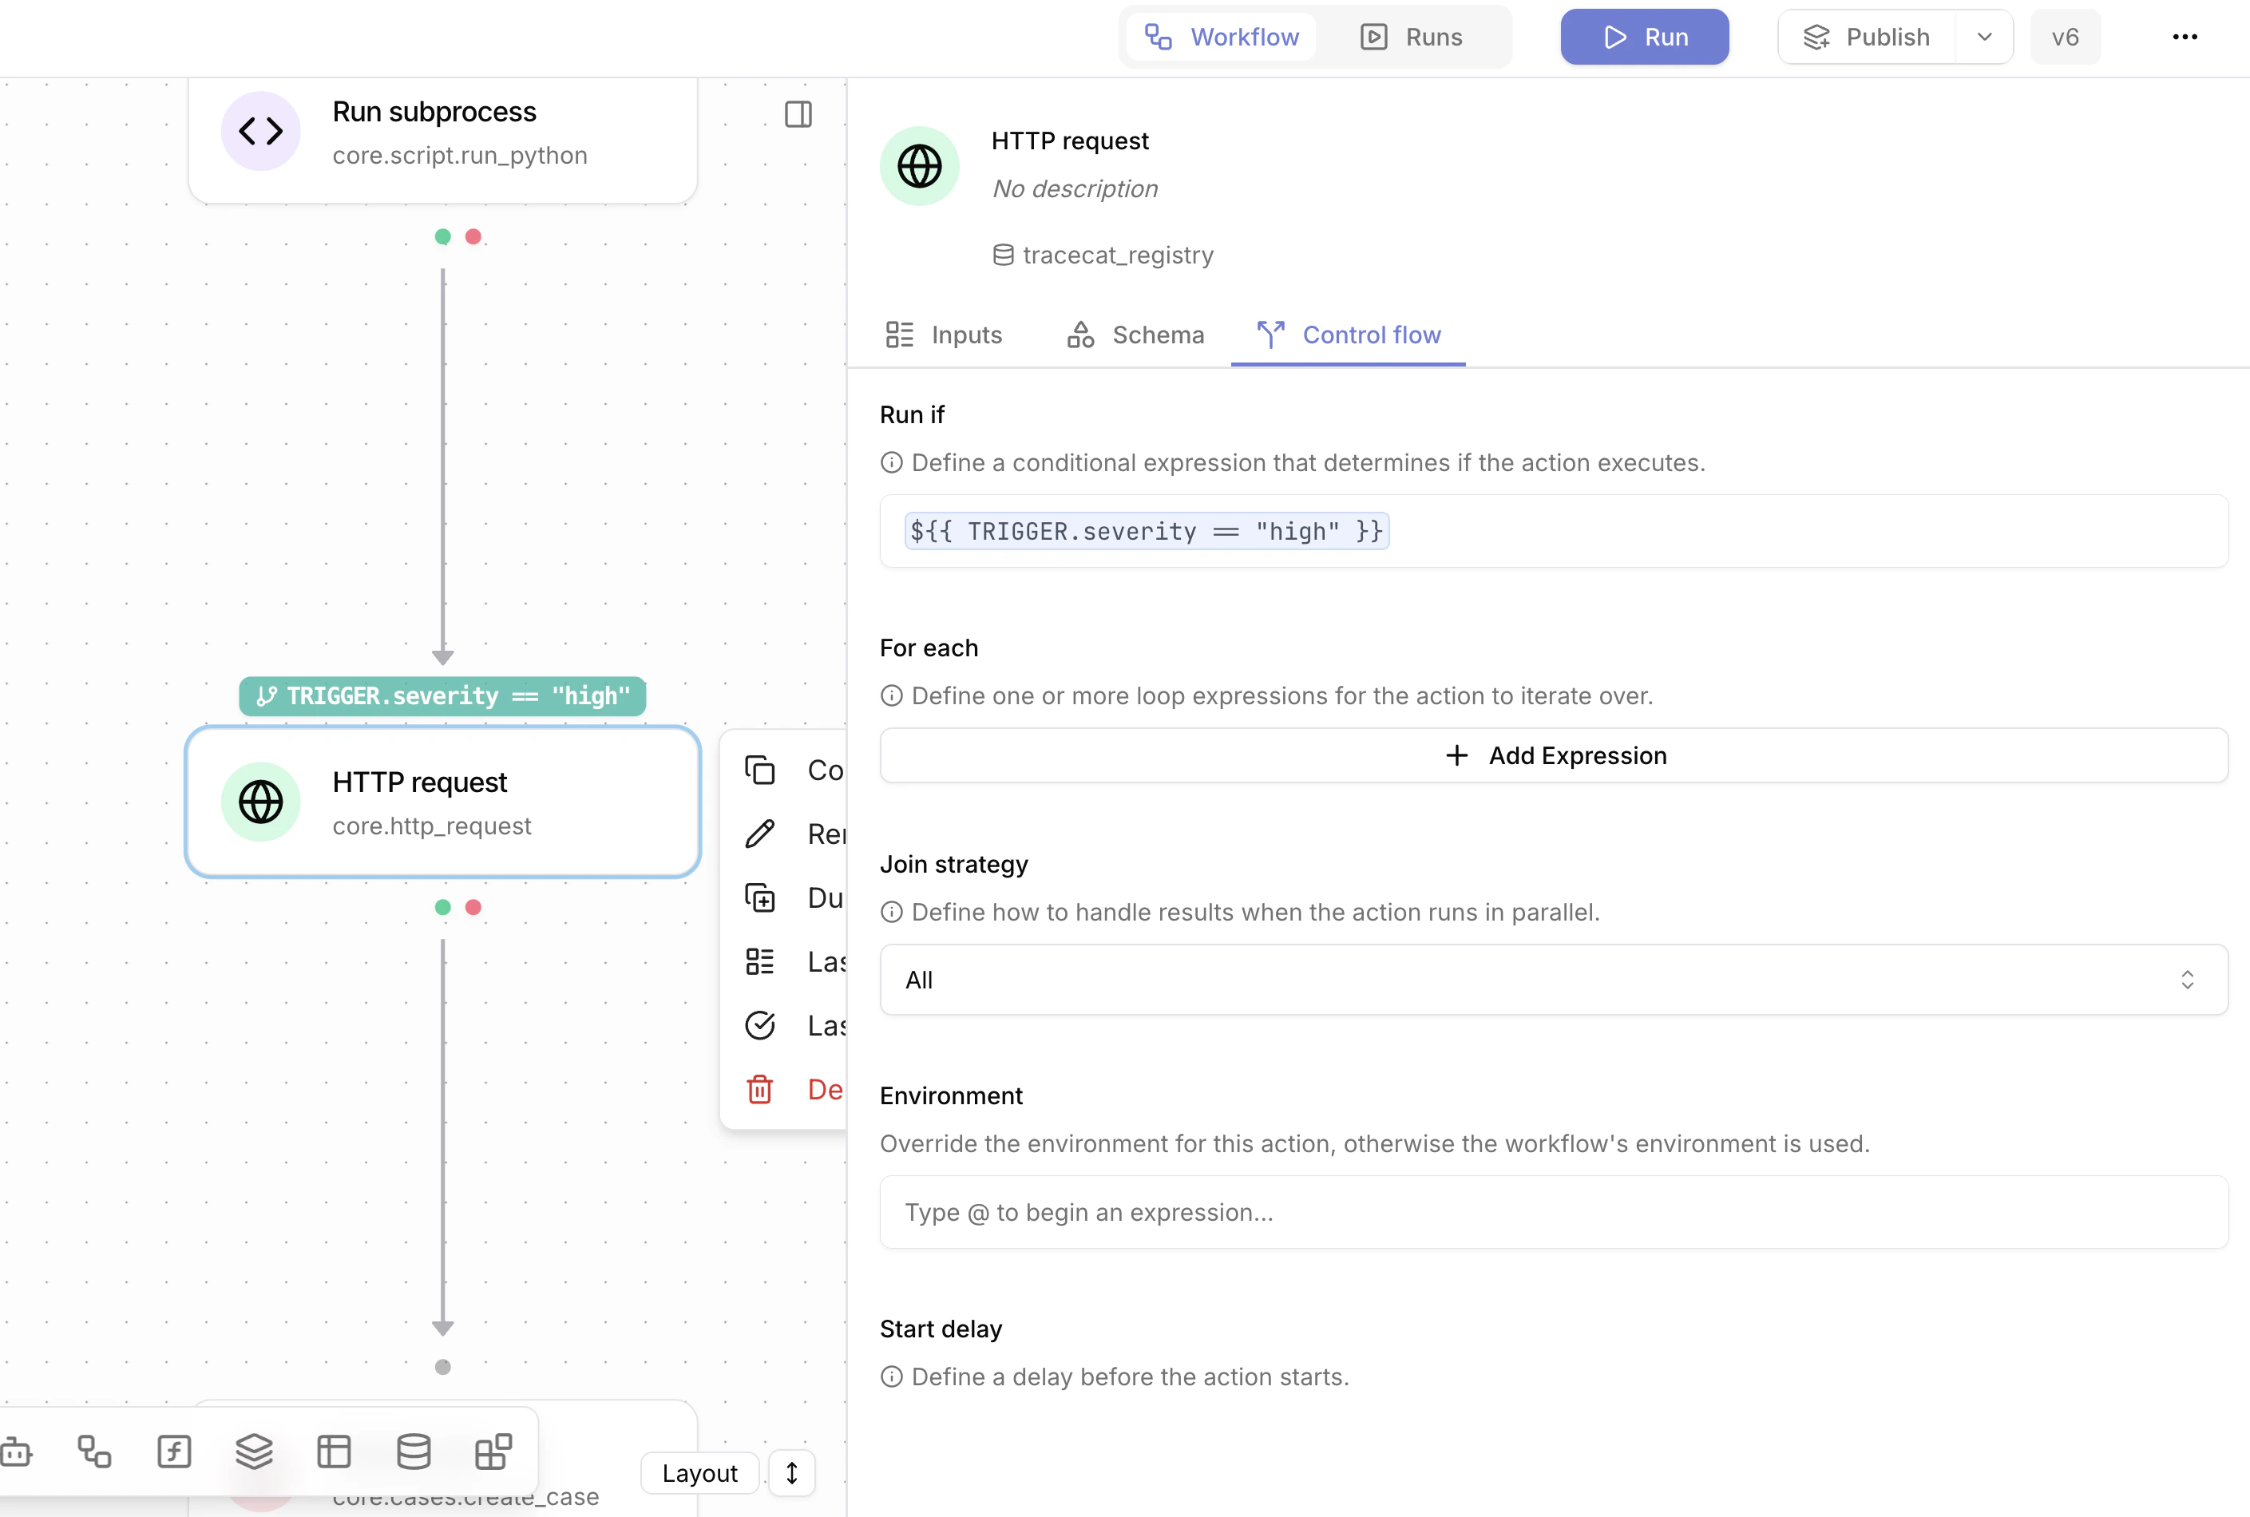2250x1517 pixels.
Task: Click the database icon in bottom toolbar
Action: coord(414,1452)
